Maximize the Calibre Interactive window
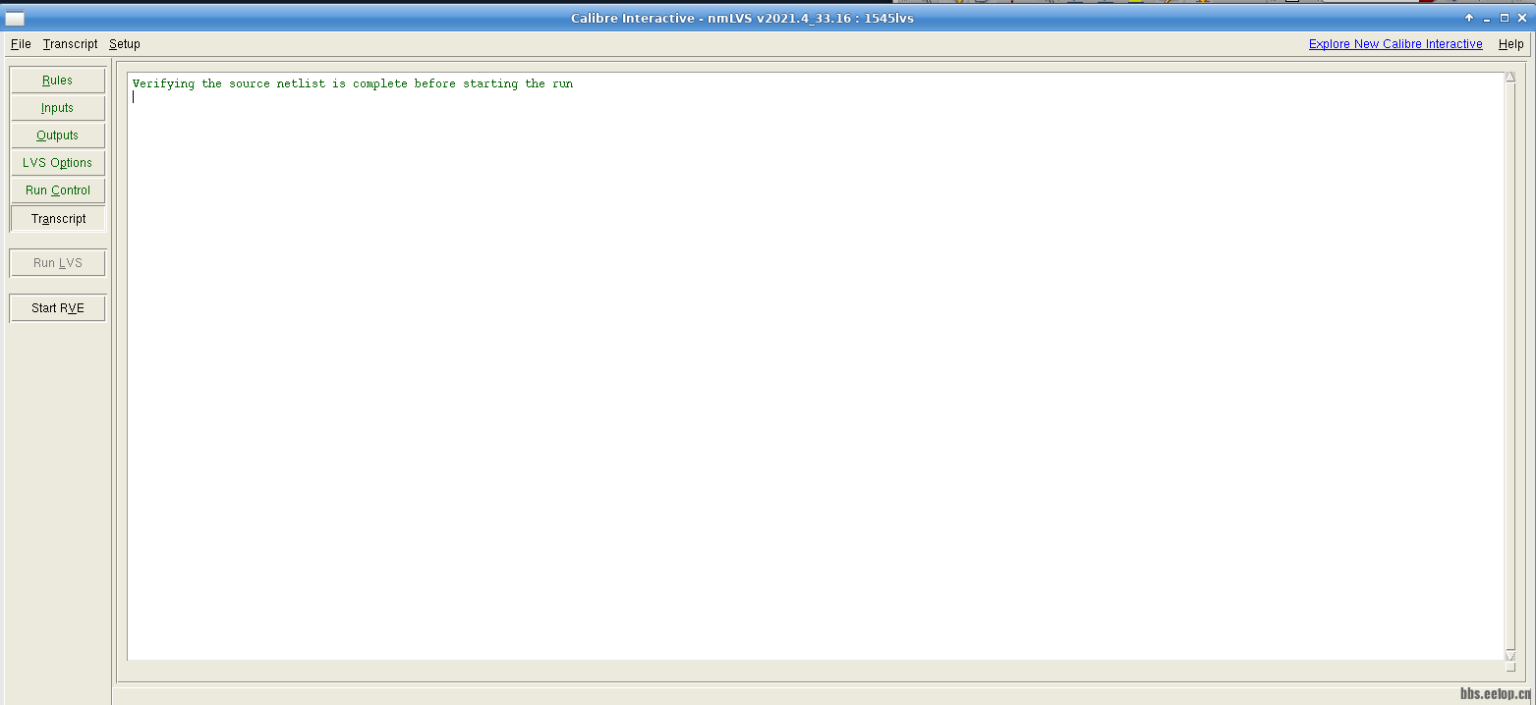This screenshot has height=705, width=1536. (1505, 18)
